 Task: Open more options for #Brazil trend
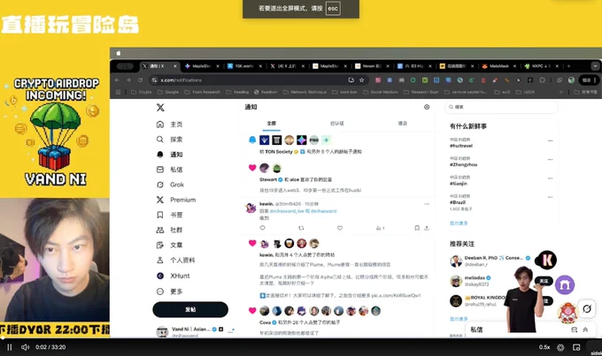click(550, 197)
